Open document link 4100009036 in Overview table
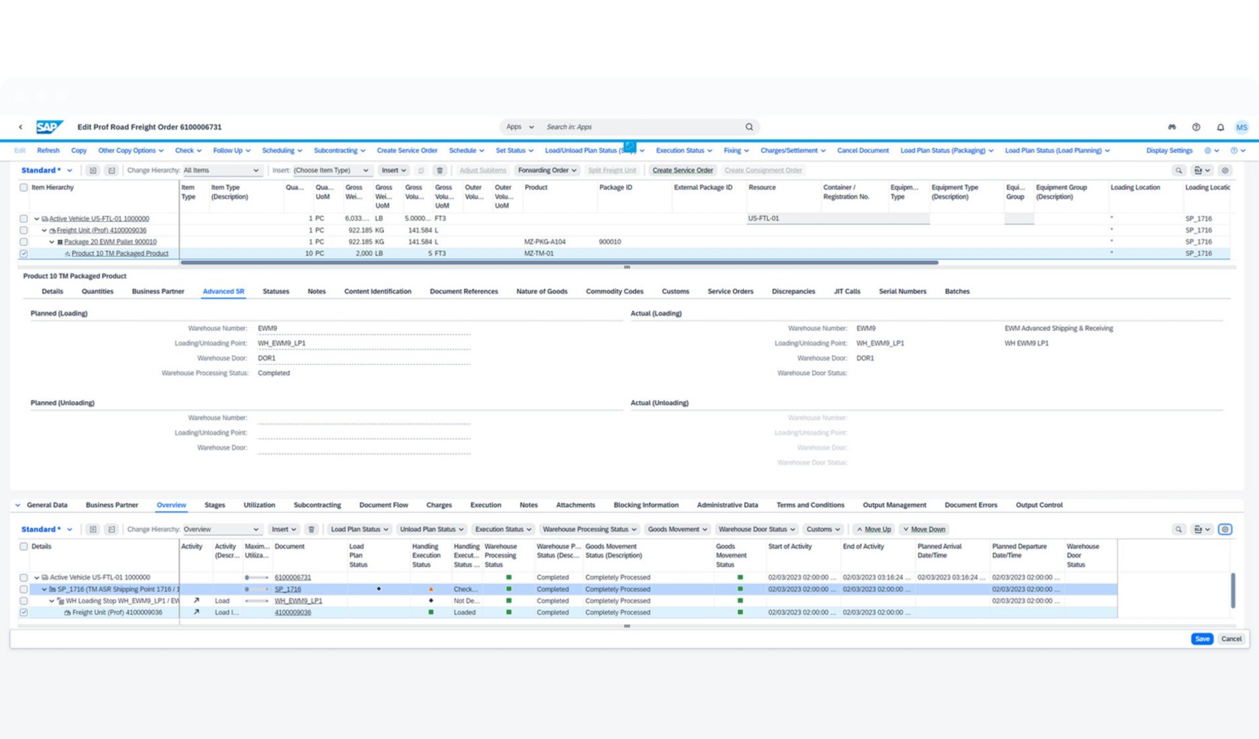This screenshot has width=1259, height=739. tap(293, 613)
